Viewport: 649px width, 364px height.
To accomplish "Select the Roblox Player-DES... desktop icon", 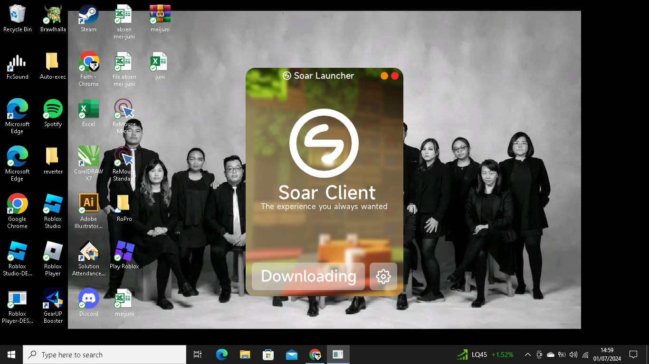I will point(18,307).
